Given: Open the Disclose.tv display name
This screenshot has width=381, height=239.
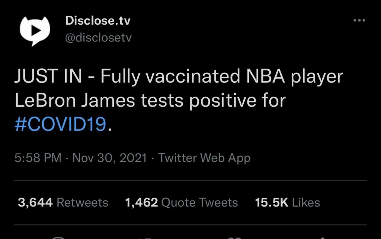Looking at the screenshot, I should [x=97, y=21].
